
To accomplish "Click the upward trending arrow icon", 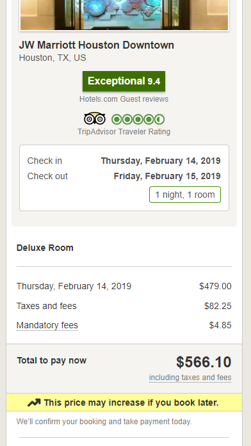I will [34, 402].
